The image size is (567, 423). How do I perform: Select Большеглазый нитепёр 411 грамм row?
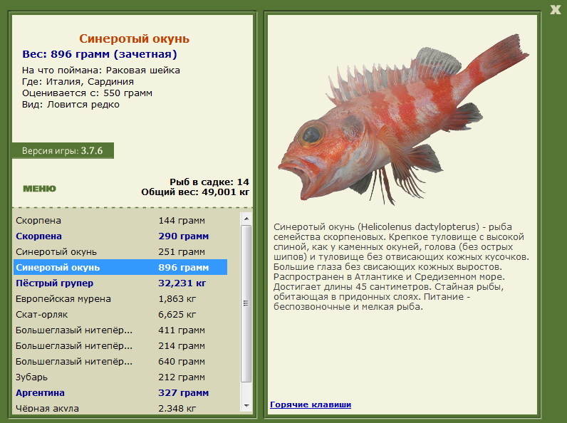coord(120,330)
